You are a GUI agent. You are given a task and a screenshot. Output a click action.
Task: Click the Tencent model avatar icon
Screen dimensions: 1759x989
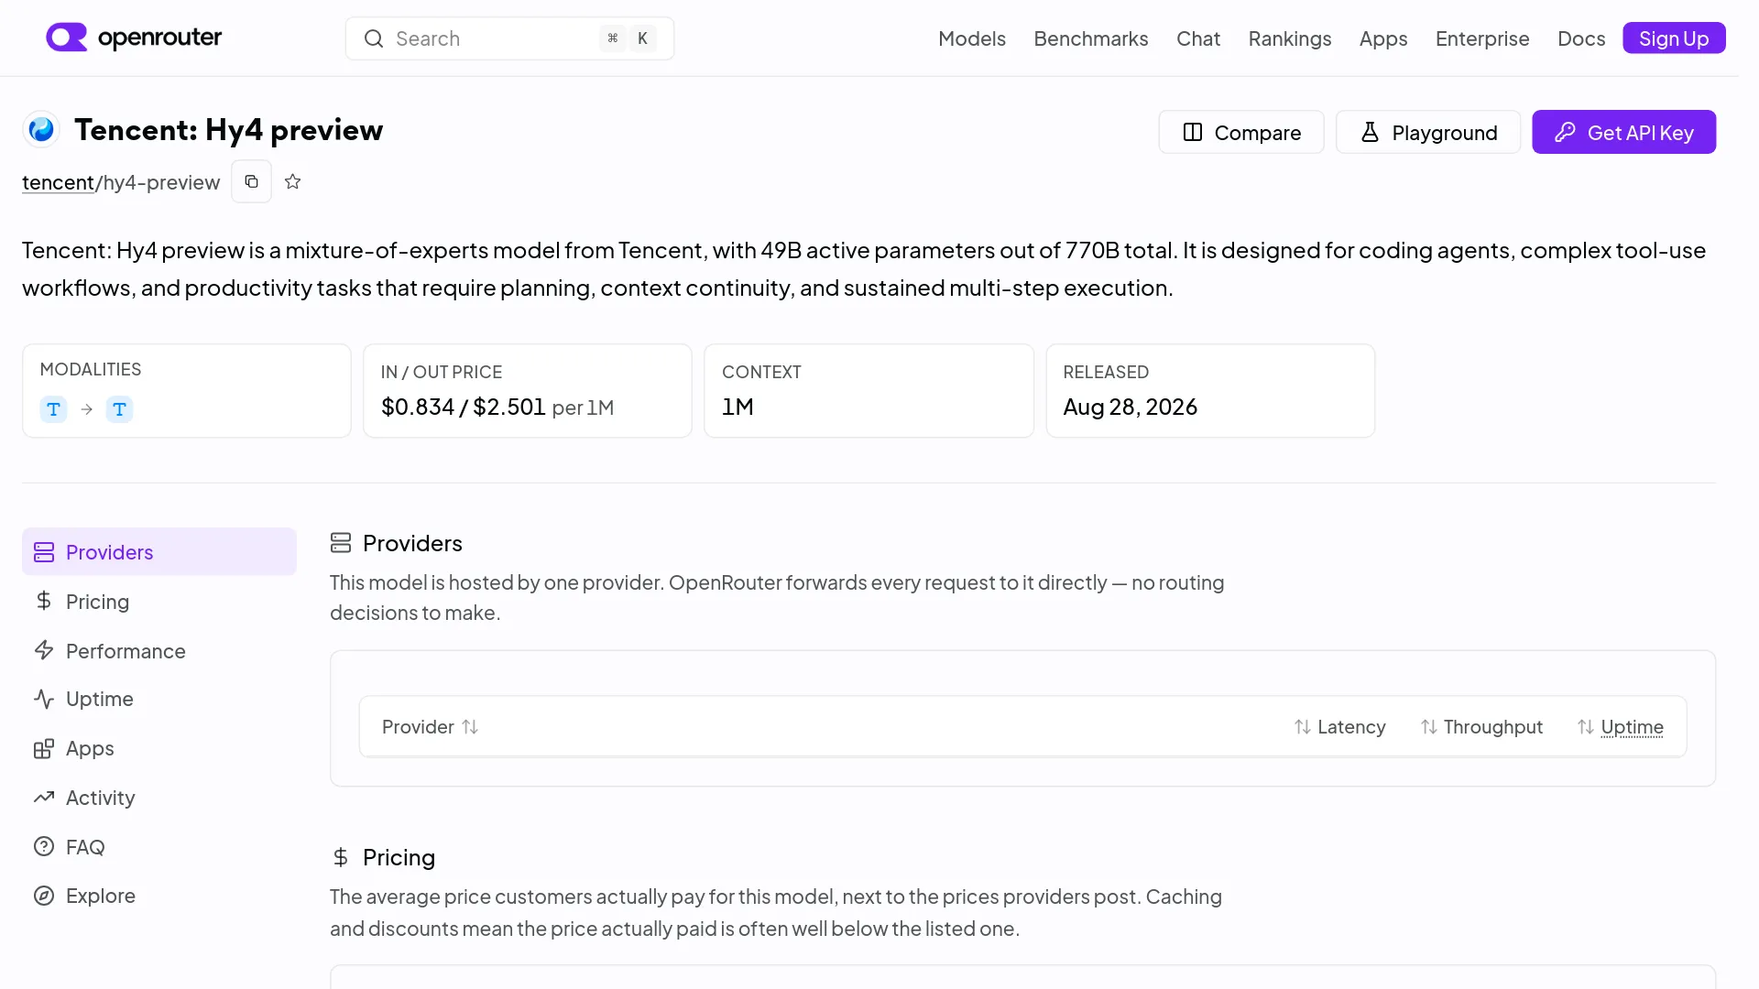click(41, 129)
